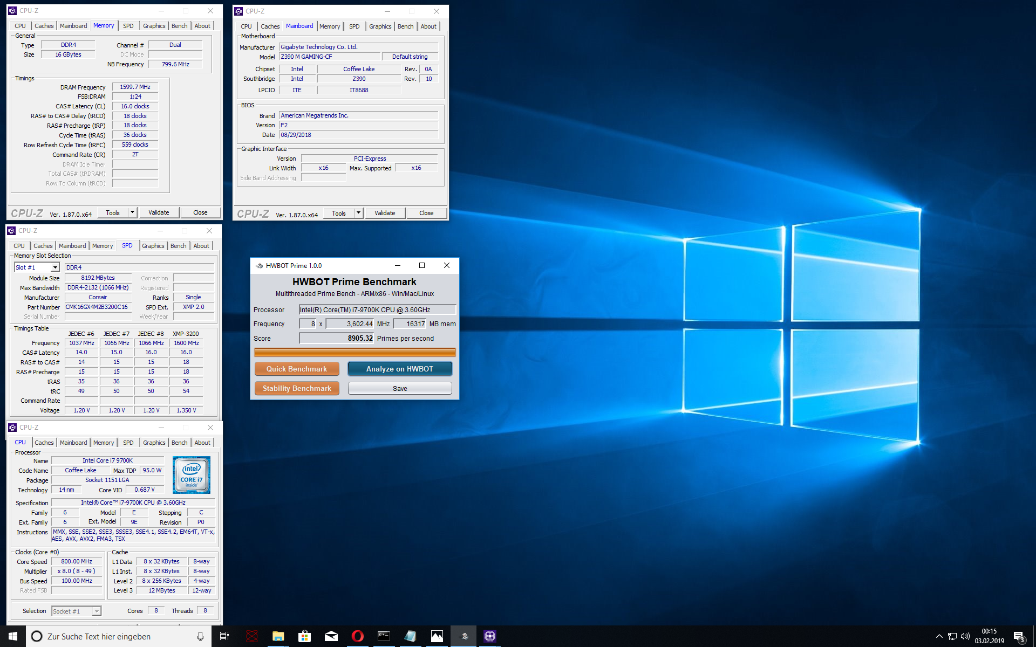Click the orange HWBOT benchmark progress bar

tap(355, 352)
